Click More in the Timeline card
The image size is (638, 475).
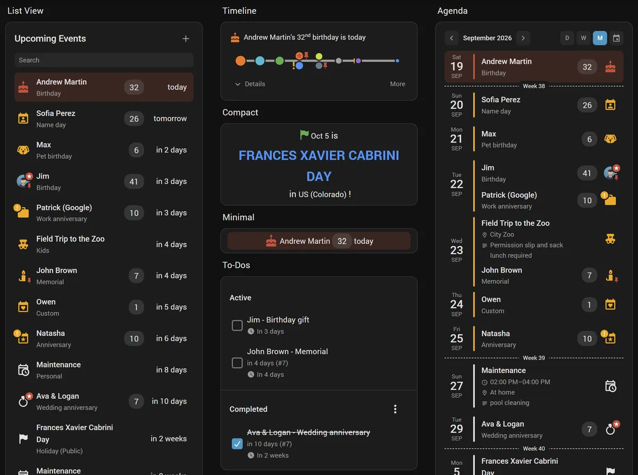(x=398, y=84)
